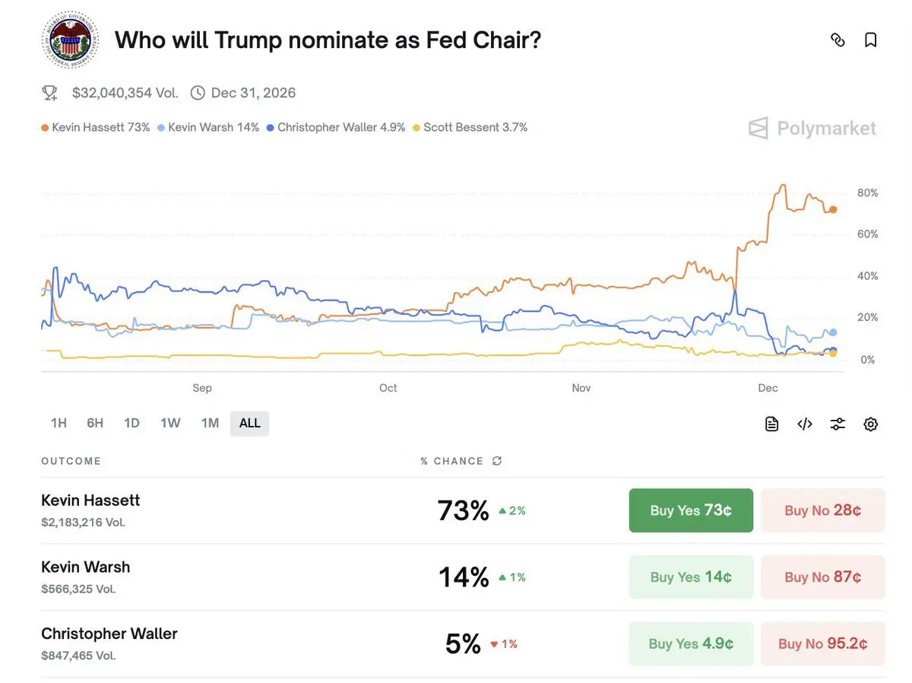This screenshot has height=683, width=912.
Task: Select the 1M time range
Action: [x=210, y=423]
